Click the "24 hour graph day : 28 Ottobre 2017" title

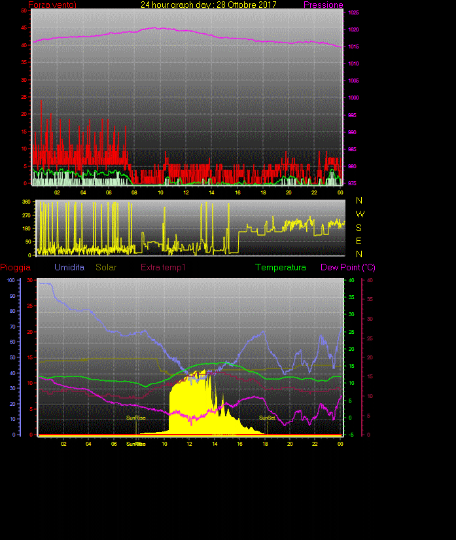(x=209, y=5)
